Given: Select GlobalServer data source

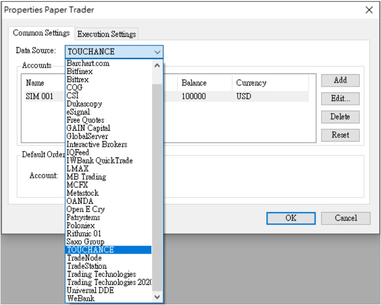Looking at the screenshot, I should coord(109,136).
